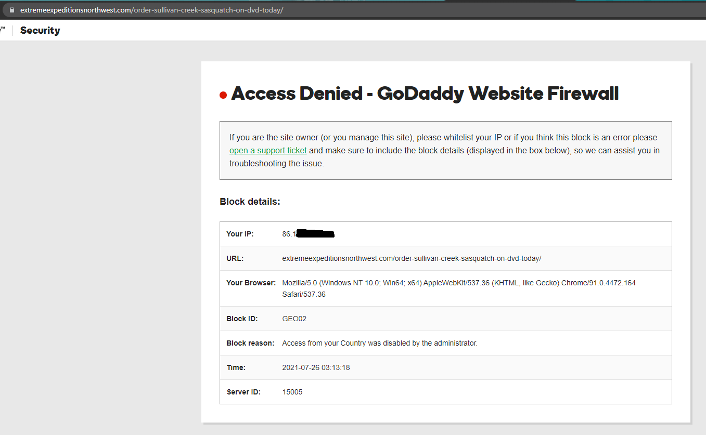Click the site owner whitelist notice text

click(443, 138)
